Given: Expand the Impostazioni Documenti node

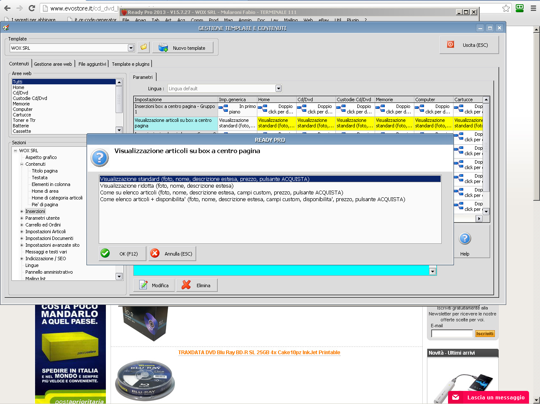Looking at the screenshot, I should tap(22, 238).
